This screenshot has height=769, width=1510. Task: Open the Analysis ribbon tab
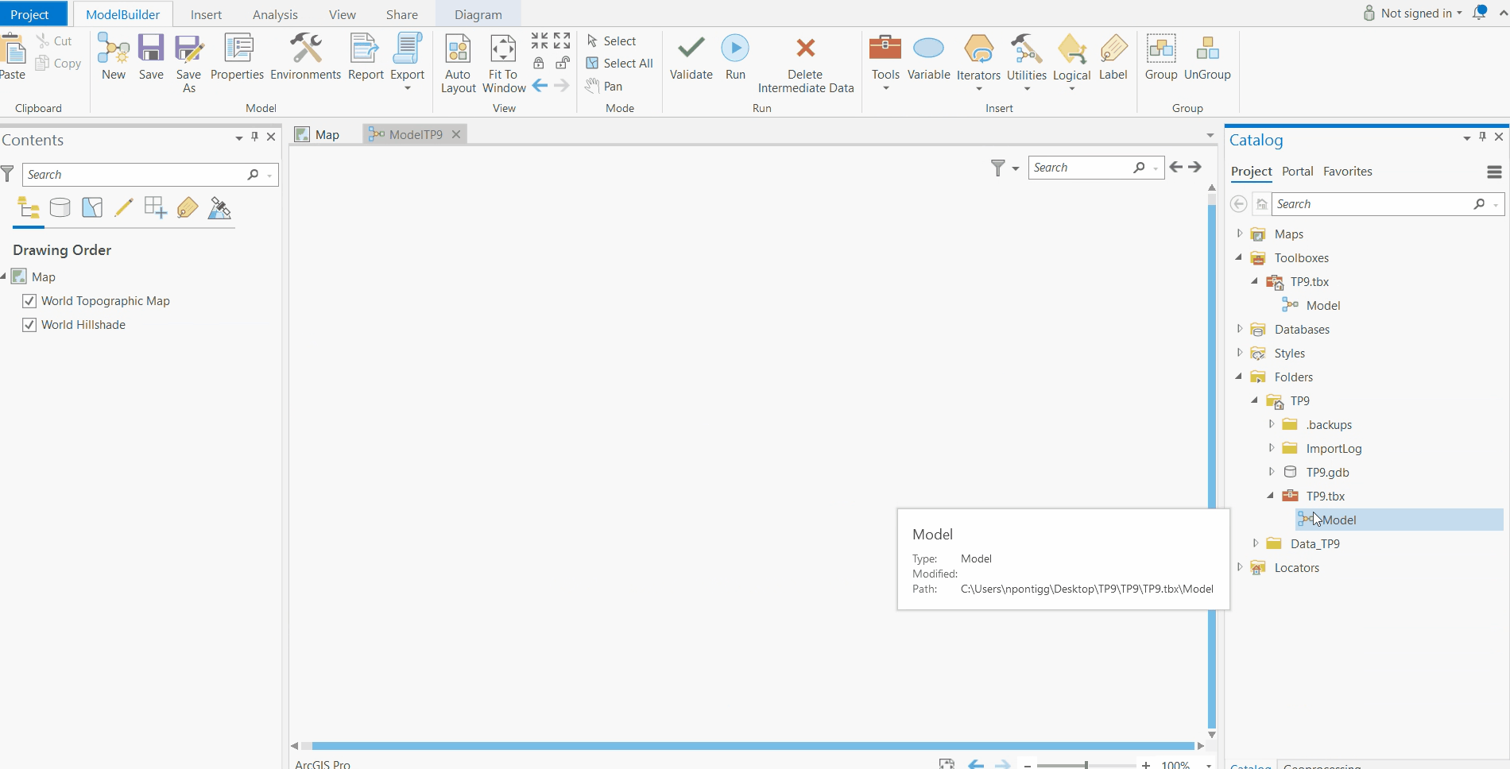point(275,14)
